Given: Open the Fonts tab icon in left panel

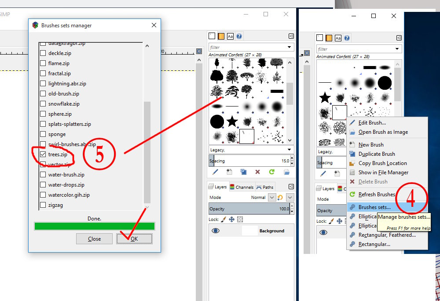Looking at the screenshot, I should [230, 36].
